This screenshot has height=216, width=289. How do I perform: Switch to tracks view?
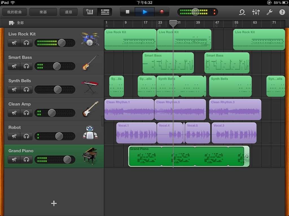[105, 12]
